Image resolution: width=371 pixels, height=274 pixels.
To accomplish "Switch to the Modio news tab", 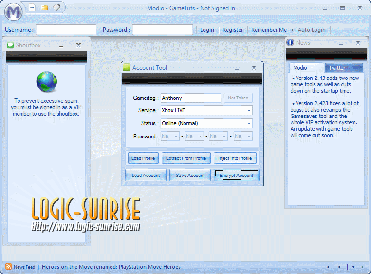I will point(306,68).
